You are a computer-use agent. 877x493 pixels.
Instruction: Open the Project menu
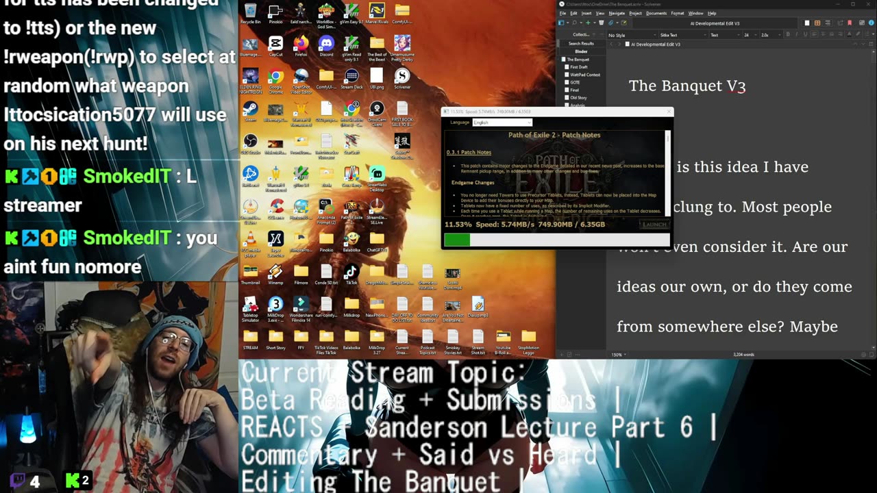635,13
